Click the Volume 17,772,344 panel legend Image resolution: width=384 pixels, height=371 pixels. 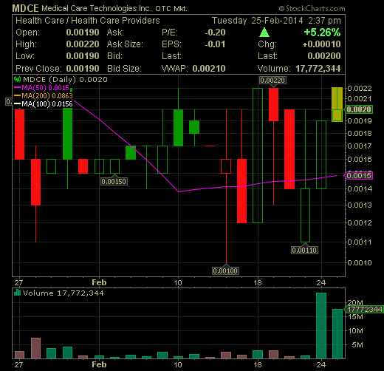(x=59, y=293)
